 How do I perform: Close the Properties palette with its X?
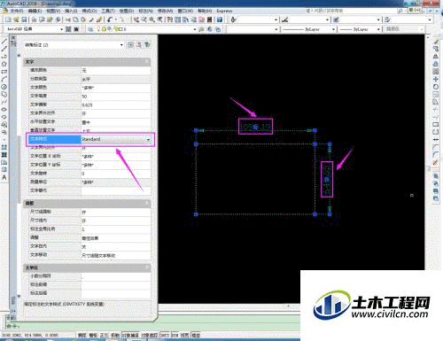coord(13,38)
